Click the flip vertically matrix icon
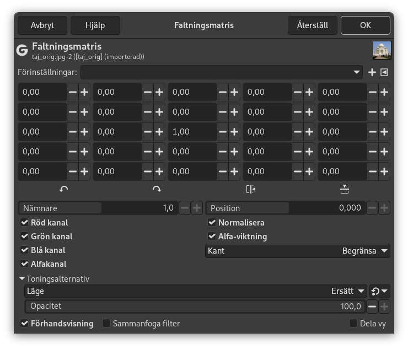408x349 pixels. tap(345, 189)
